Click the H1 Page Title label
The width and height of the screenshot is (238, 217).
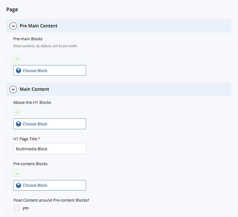(x=25, y=139)
